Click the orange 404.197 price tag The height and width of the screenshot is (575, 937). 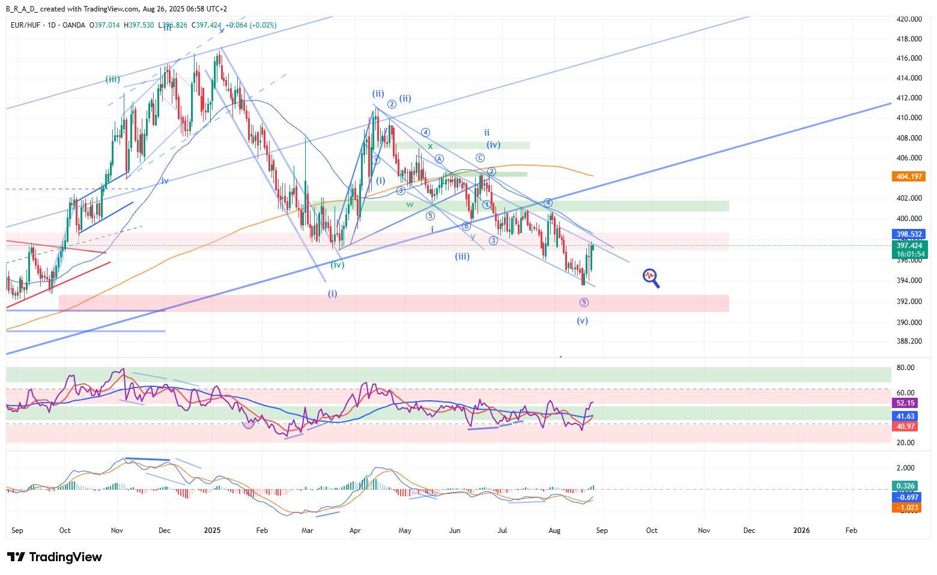[909, 176]
